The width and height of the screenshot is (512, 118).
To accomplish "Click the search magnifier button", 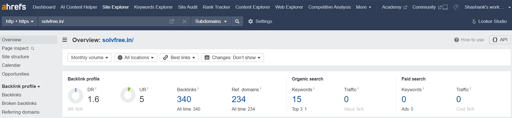I will pos(237,21).
